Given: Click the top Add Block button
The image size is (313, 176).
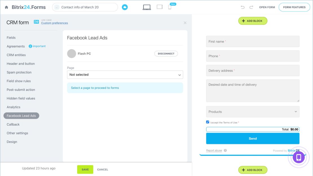Looking at the screenshot, I should pos(253,21).
